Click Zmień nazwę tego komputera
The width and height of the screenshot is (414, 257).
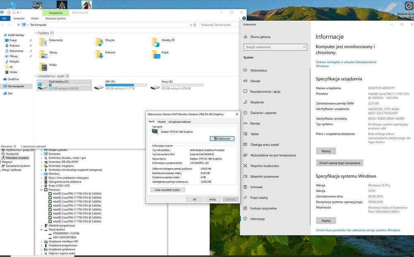click(339, 163)
